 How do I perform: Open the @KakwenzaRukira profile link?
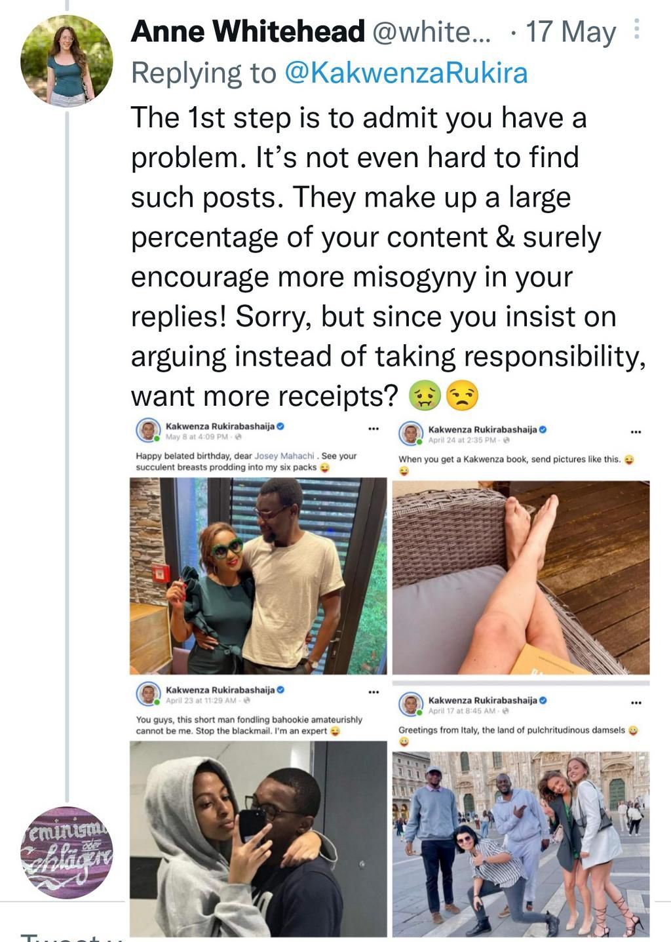[x=407, y=74]
